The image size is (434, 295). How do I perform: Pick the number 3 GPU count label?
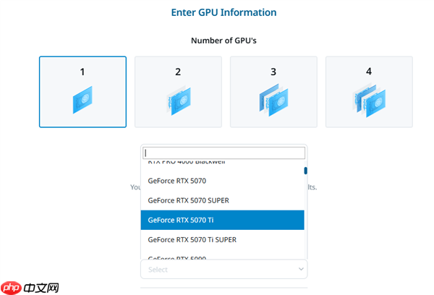[x=273, y=72]
